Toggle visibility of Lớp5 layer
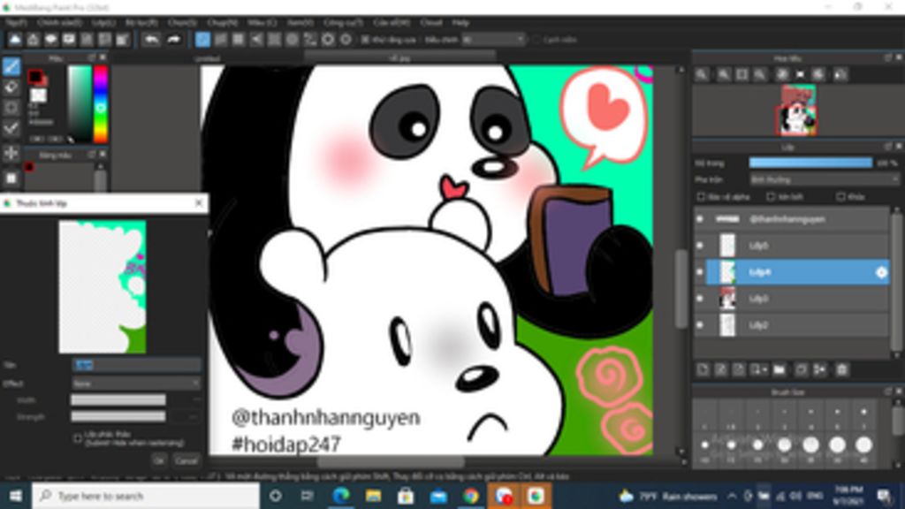This screenshot has height=509, width=905. (x=700, y=246)
